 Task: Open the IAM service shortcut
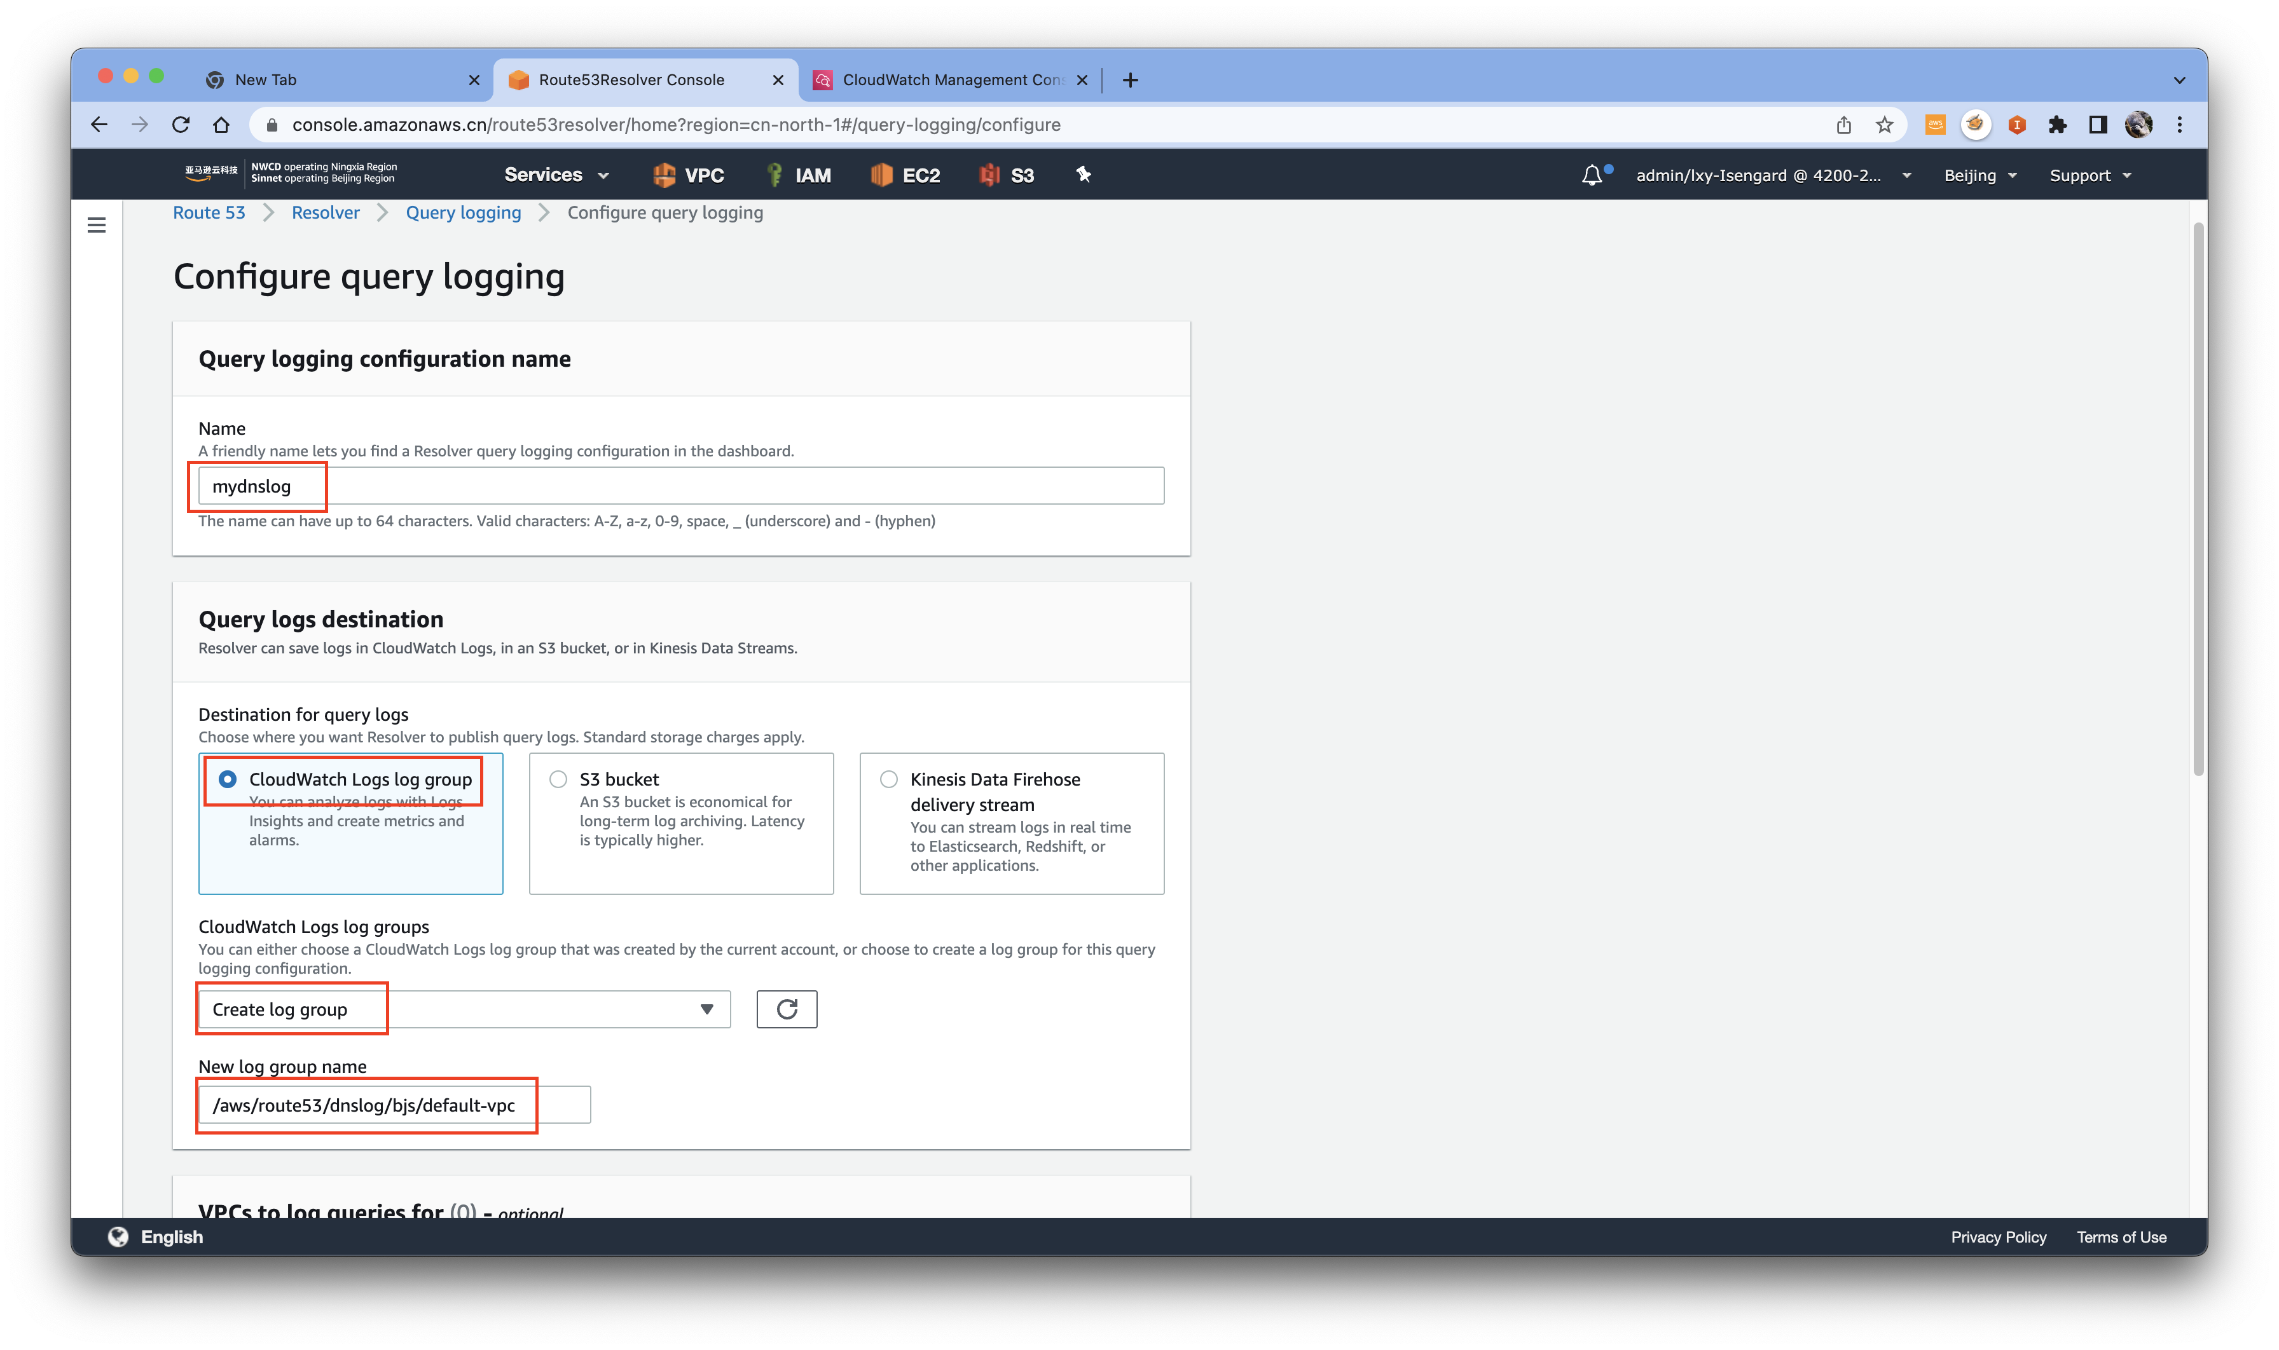coord(800,175)
